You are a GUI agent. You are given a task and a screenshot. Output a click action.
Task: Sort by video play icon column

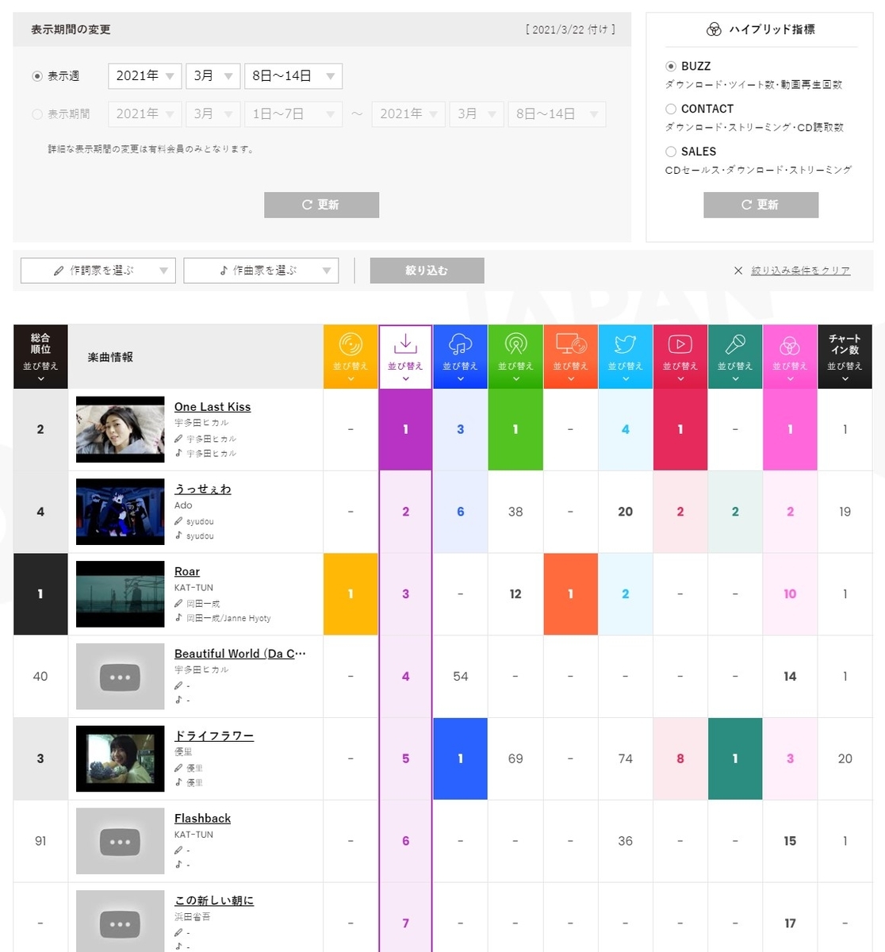(x=680, y=356)
